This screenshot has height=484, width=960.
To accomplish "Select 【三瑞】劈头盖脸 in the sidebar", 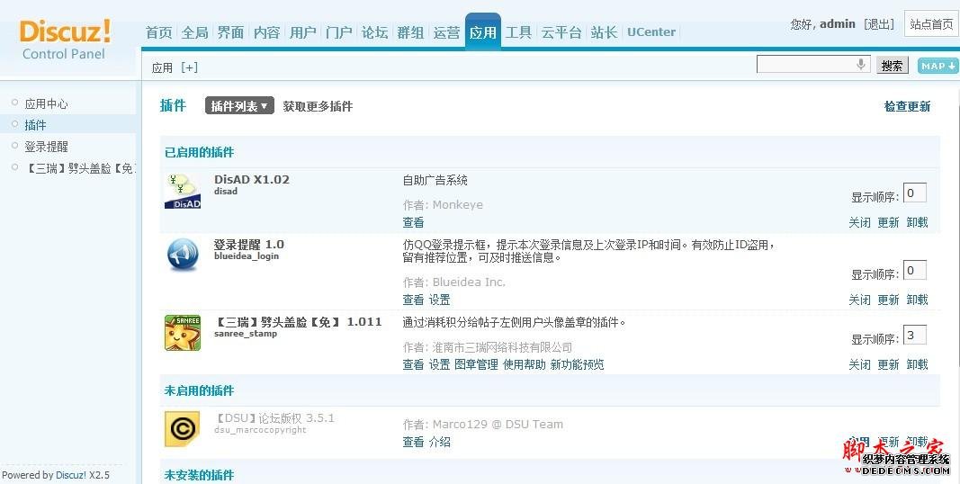I will coord(79,168).
